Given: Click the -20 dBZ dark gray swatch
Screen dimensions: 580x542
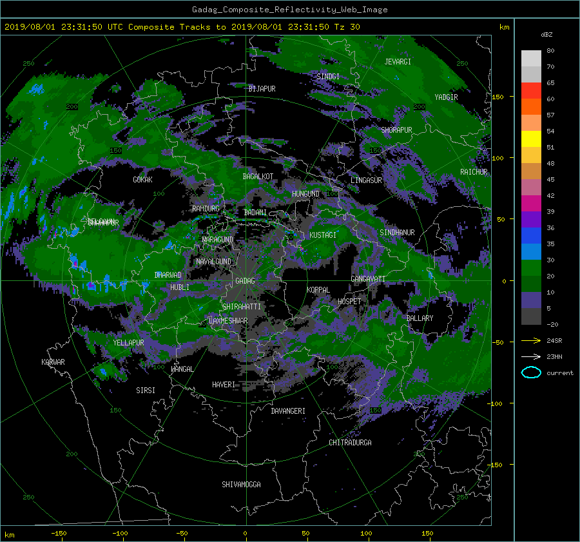Looking at the screenshot, I should click(x=531, y=316).
